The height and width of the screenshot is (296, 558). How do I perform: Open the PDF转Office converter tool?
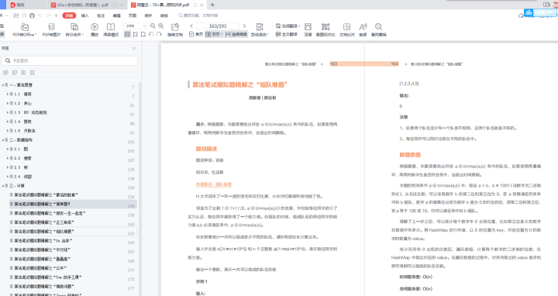[x=25, y=30]
